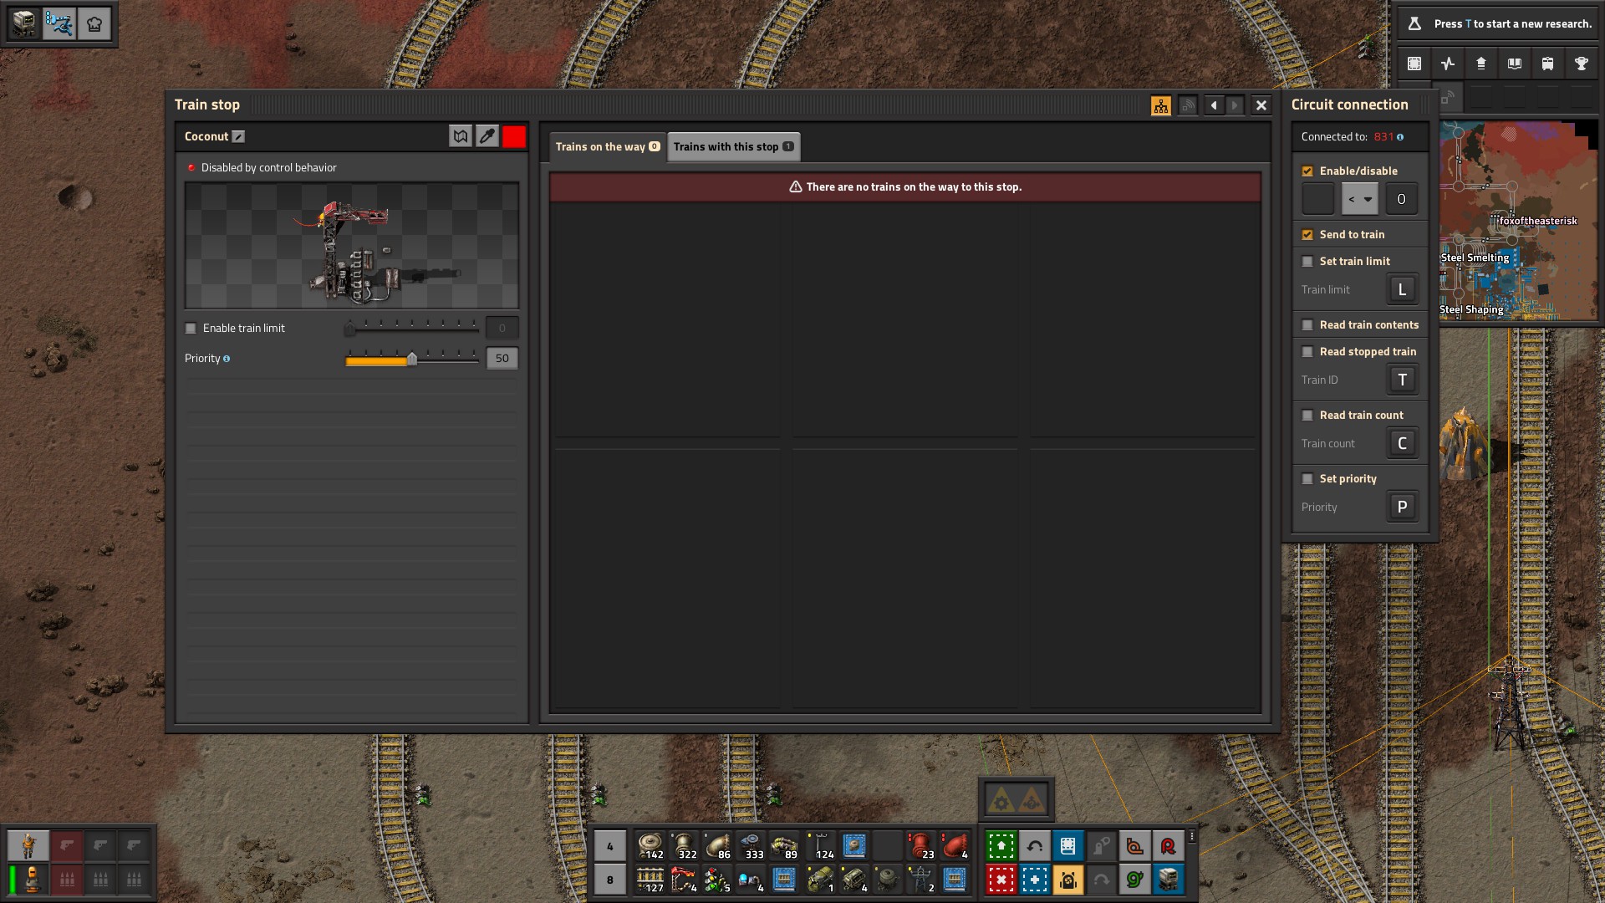The height and width of the screenshot is (903, 1605).
Task: Click the circuit network ID 831
Action: (1383, 137)
